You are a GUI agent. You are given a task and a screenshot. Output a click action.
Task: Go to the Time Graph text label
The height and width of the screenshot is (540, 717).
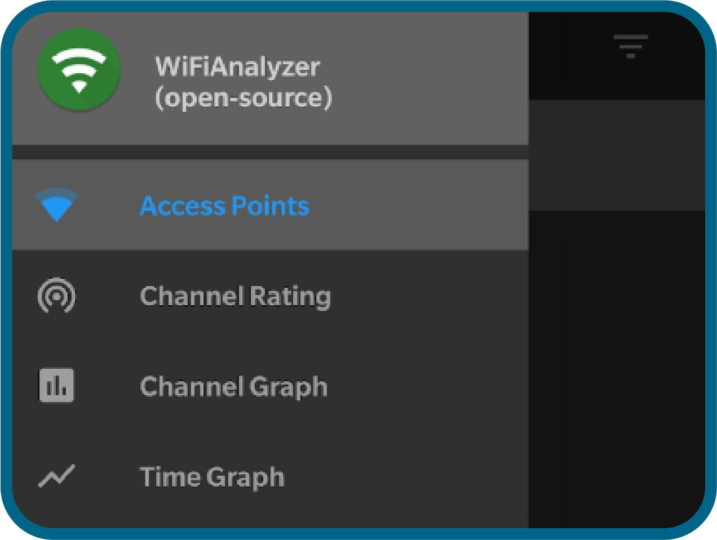click(212, 477)
